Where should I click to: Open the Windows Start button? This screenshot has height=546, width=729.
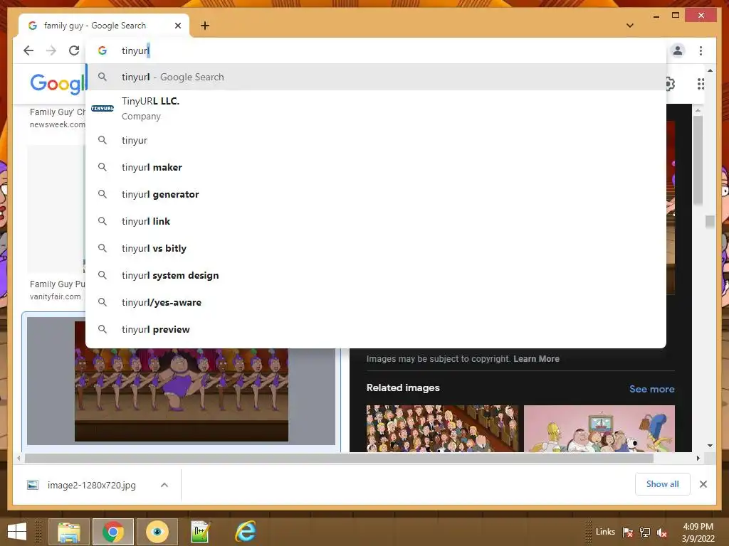click(17, 532)
